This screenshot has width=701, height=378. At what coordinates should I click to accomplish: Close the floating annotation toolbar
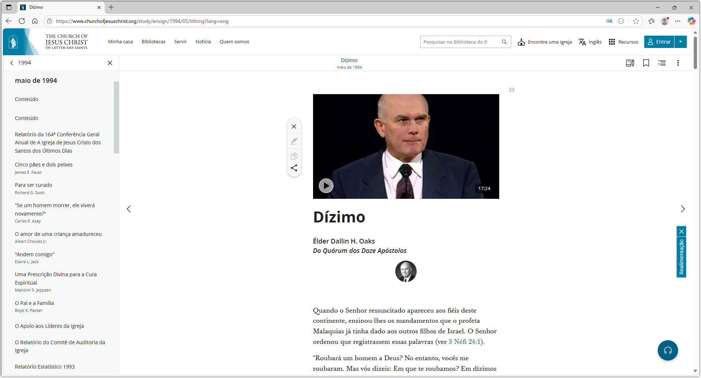(294, 126)
